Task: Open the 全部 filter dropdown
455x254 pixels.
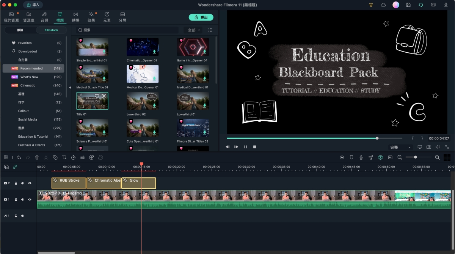Action: click(194, 30)
